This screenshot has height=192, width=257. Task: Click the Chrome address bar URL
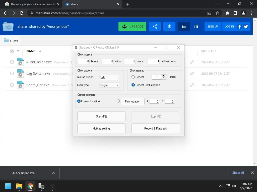[70, 13]
